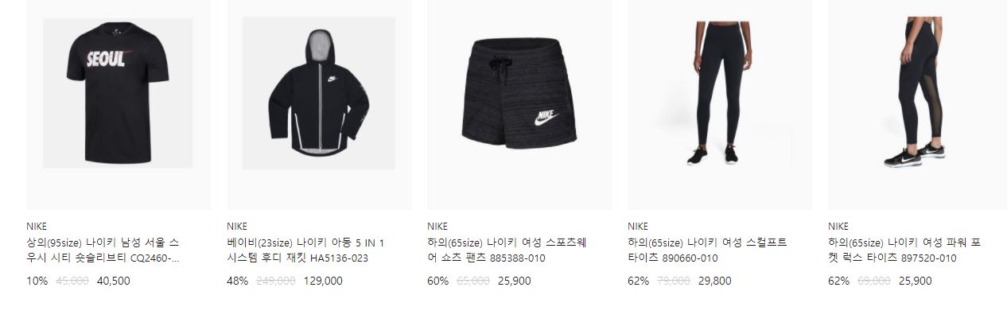Click NIKE brand label above hooded jacket title
The width and height of the screenshot is (1007, 326).
point(237,227)
